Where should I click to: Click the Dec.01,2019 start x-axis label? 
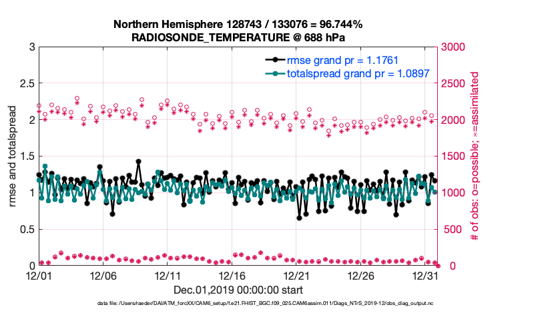[x=238, y=290]
